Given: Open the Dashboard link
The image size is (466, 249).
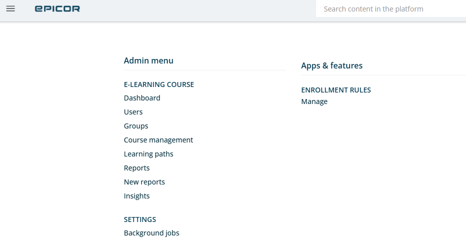Looking at the screenshot, I should (x=142, y=98).
